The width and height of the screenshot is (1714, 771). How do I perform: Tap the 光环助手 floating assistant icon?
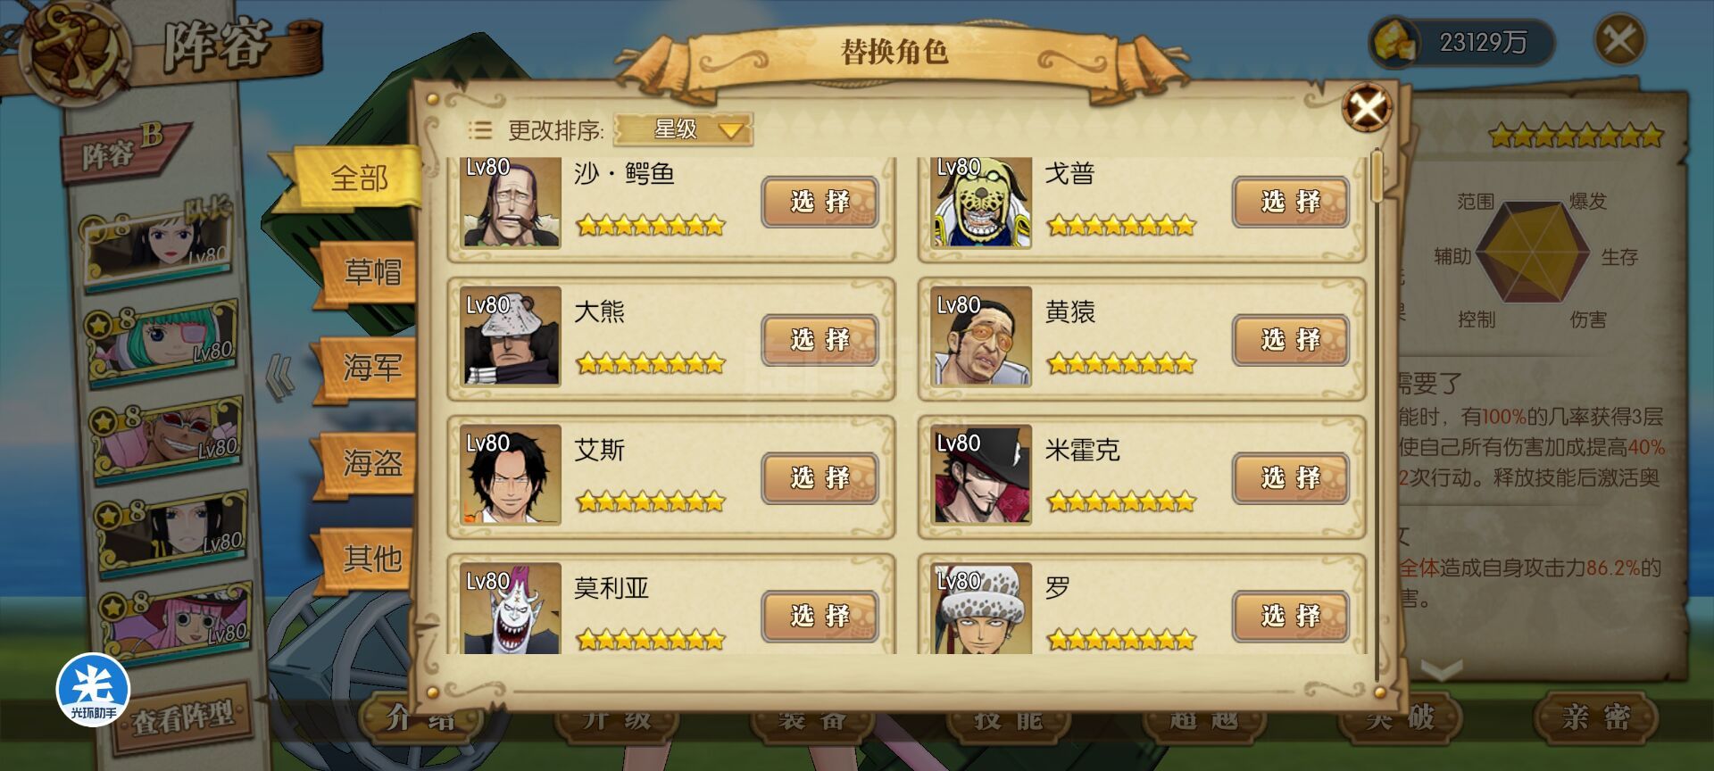tap(93, 690)
